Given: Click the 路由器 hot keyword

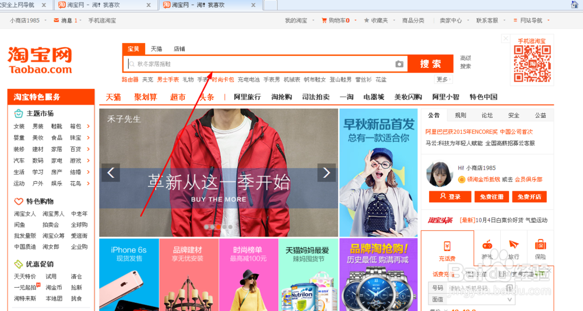Looking at the screenshot, I should click(130, 80).
